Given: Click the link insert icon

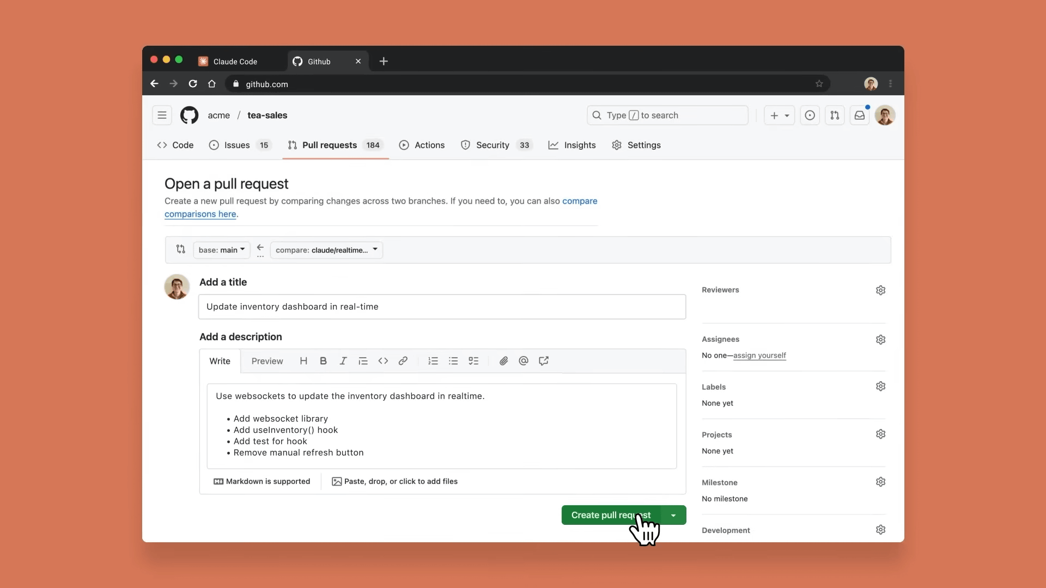Looking at the screenshot, I should click(x=403, y=361).
